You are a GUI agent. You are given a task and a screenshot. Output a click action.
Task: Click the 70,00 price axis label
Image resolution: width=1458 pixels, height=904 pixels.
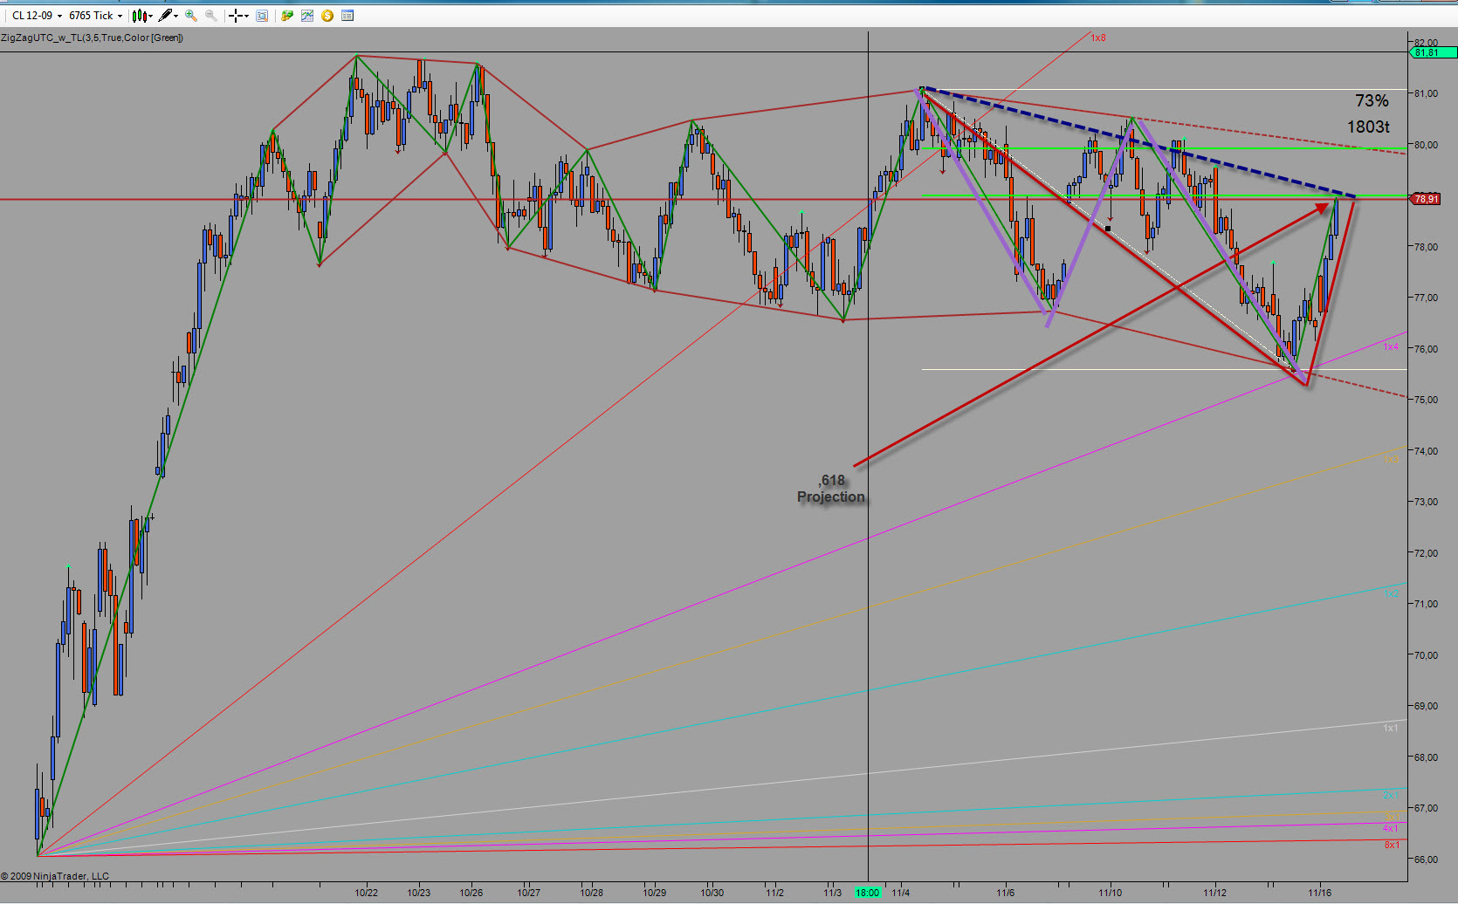tap(1426, 655)
